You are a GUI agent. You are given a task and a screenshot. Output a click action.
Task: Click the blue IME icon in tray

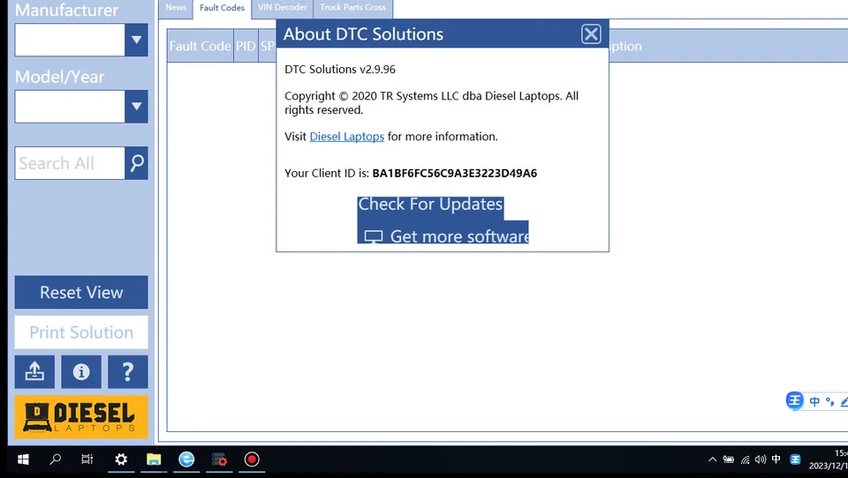[795, 459]
